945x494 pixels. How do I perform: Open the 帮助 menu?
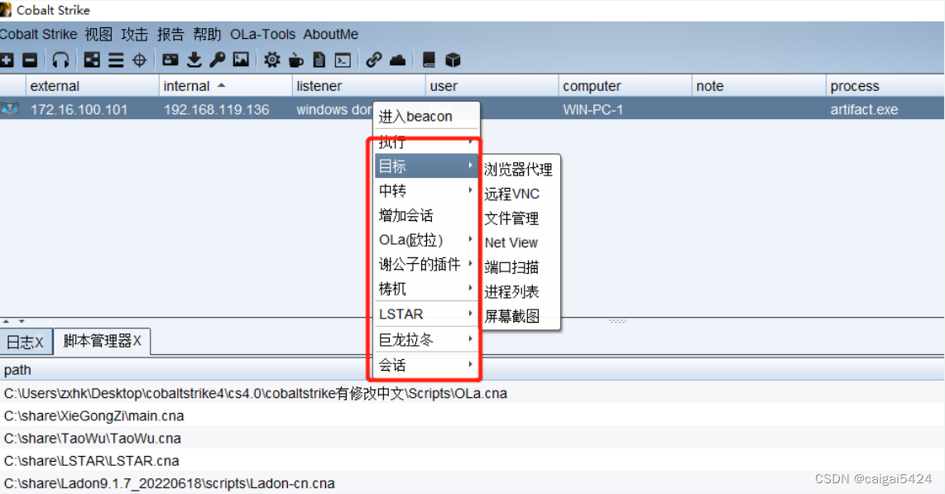[x=207, y=34]
